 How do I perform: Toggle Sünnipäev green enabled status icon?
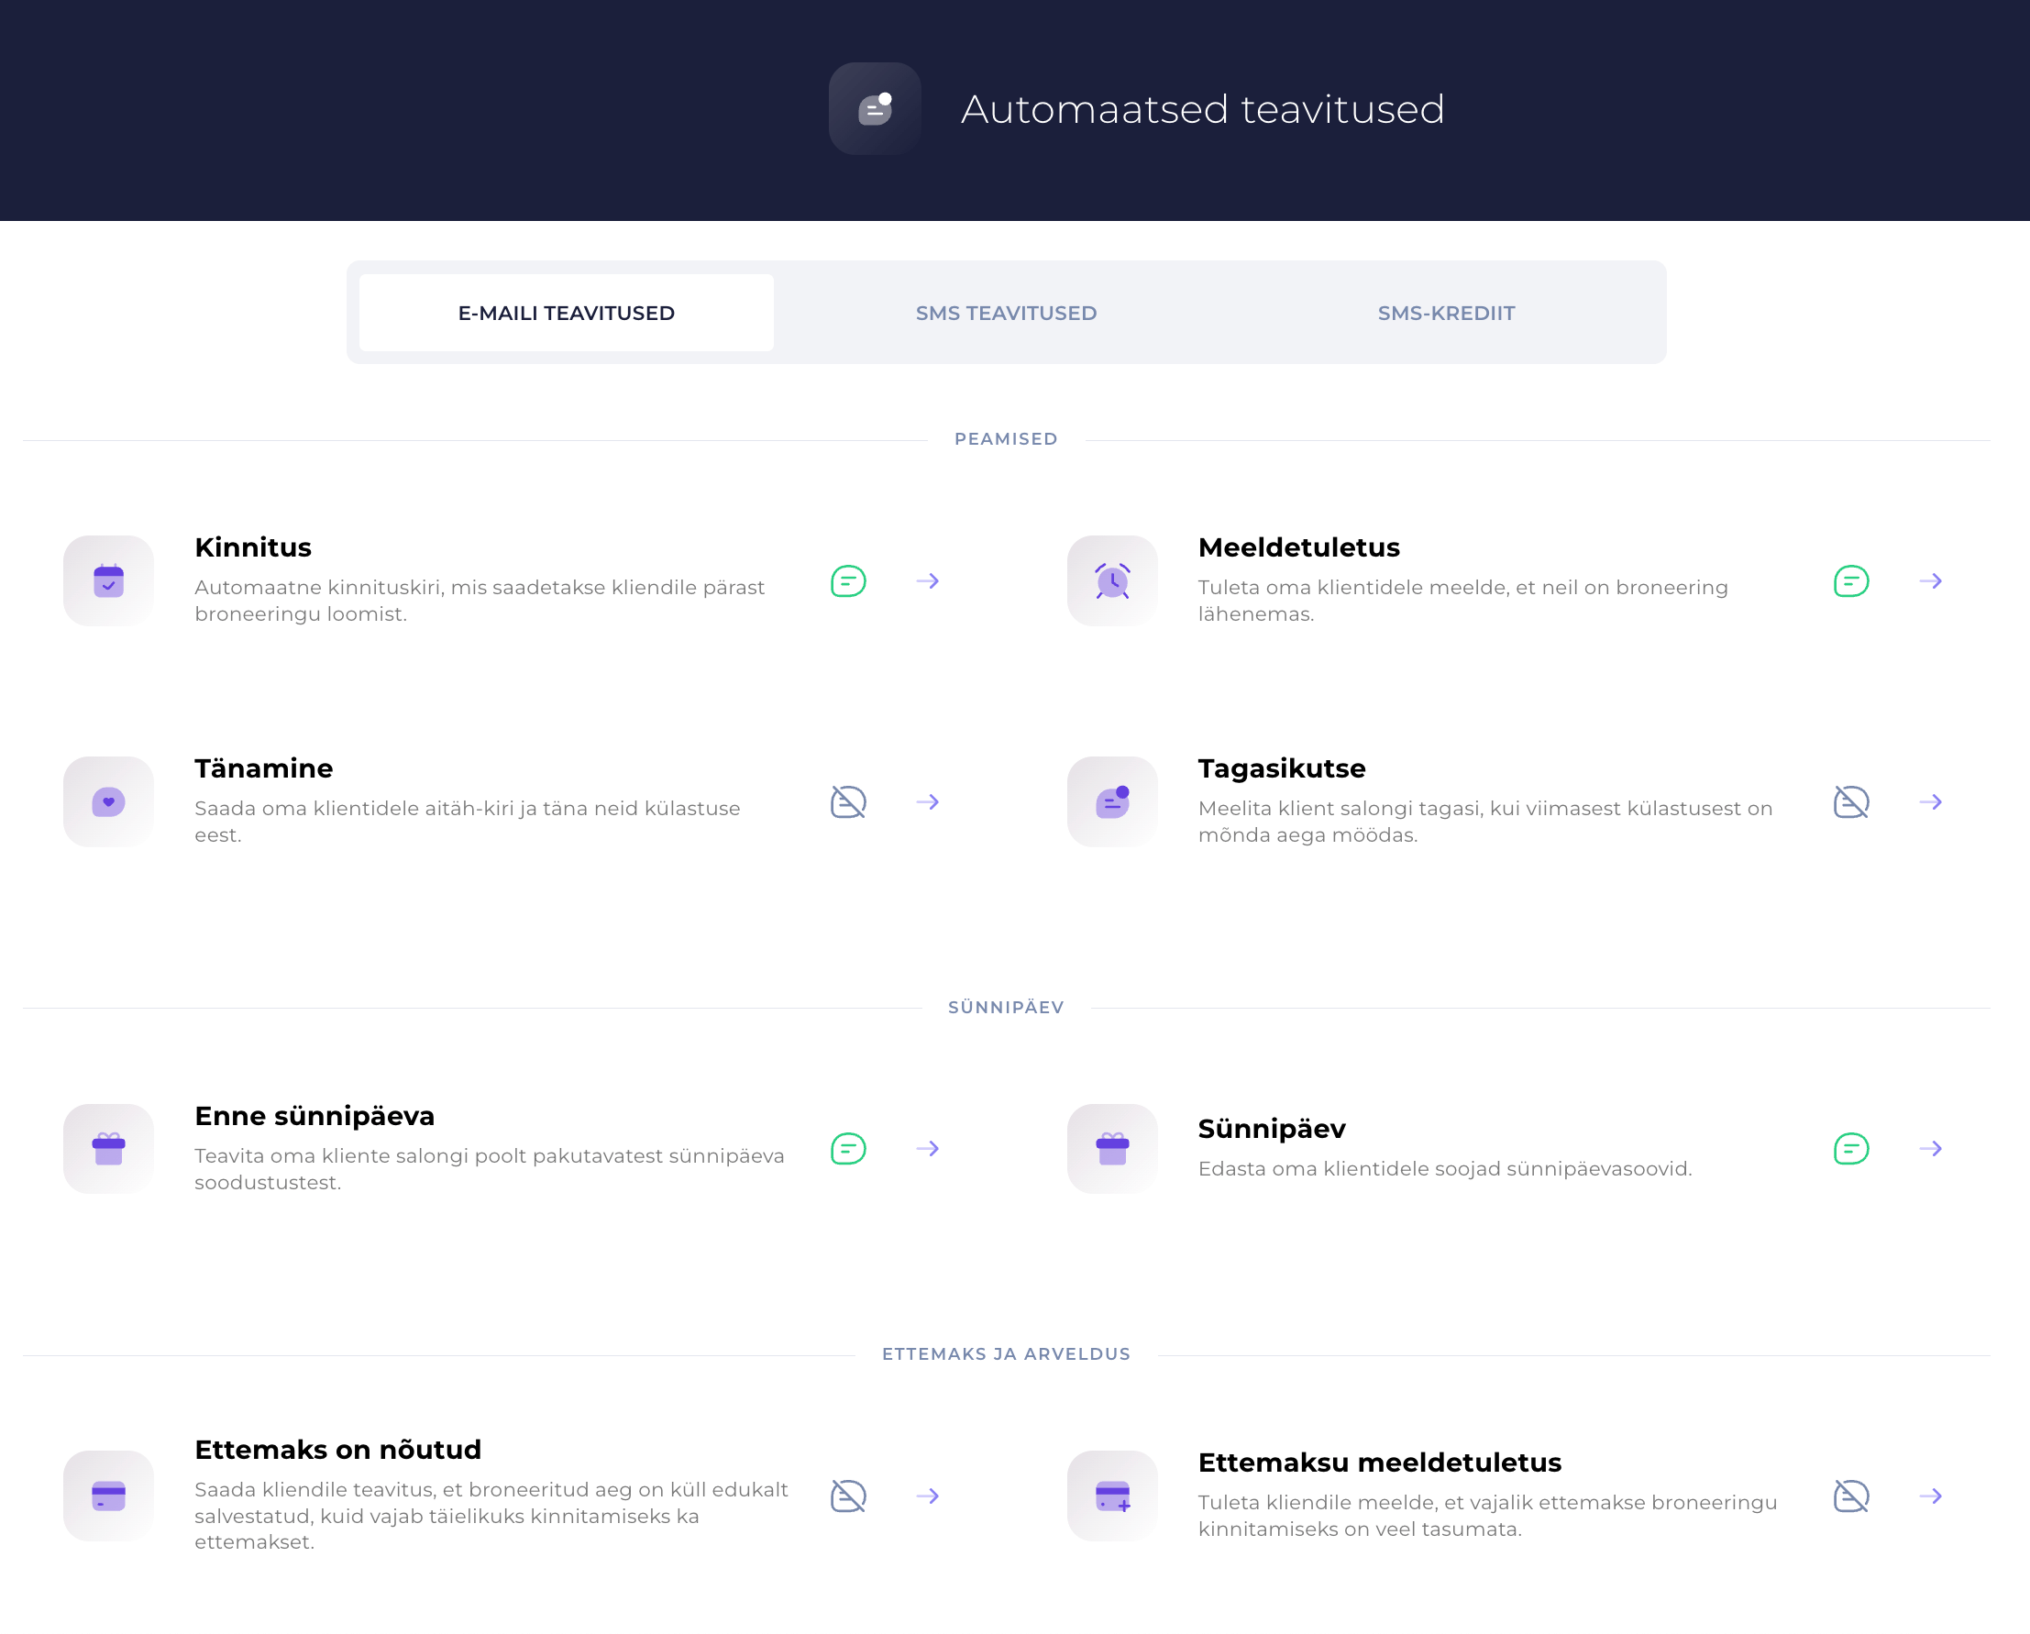pyautogui.click(x=1850, y=1149)
